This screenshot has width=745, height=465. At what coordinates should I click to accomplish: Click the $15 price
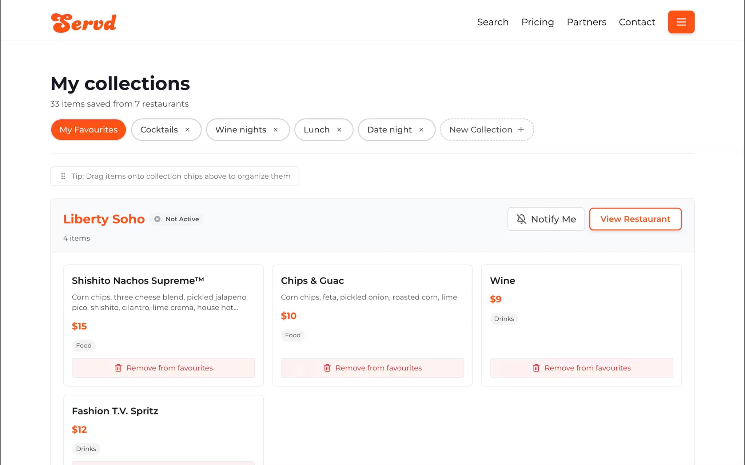click(x=79, y=326)
